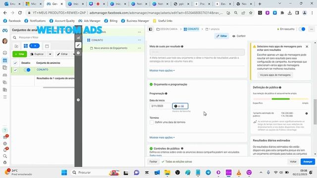Toggle the CONJUNTO row checkbox
317x178 pixels.
click(15, 70)
